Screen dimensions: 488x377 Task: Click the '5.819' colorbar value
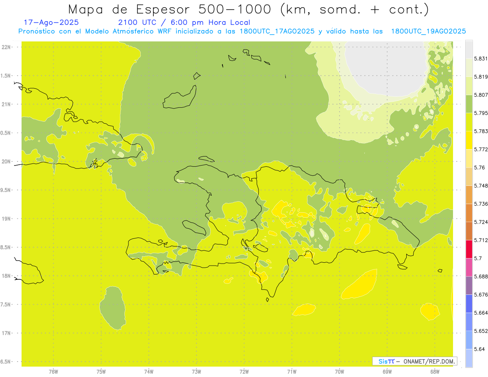click(481, 77)
